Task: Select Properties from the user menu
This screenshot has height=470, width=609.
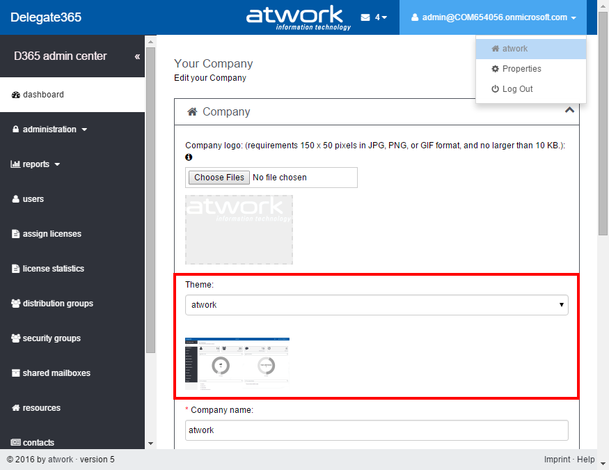Action: [521, 69]
